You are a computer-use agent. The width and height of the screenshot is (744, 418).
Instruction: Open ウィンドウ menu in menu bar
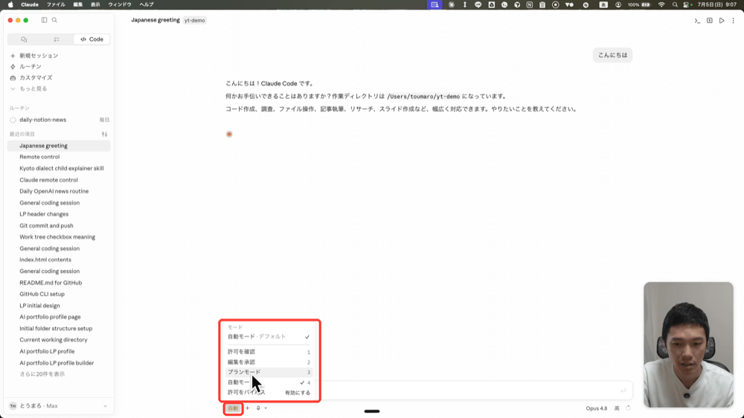click(120, 4)
